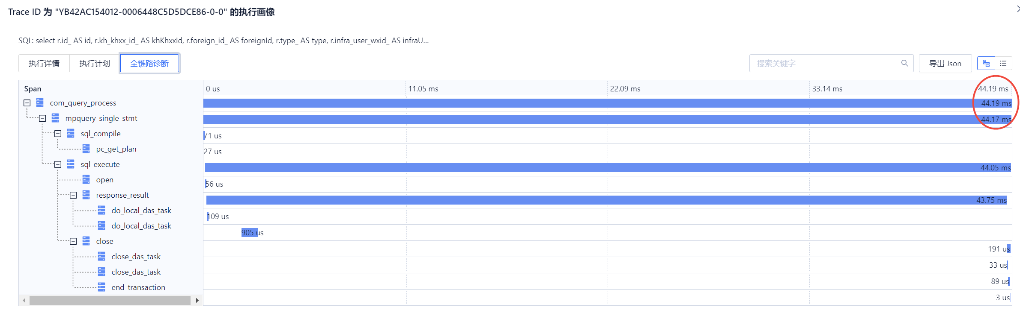Collapse the com_query_process tree node
1020x322 pixels.
click(27, 103)
